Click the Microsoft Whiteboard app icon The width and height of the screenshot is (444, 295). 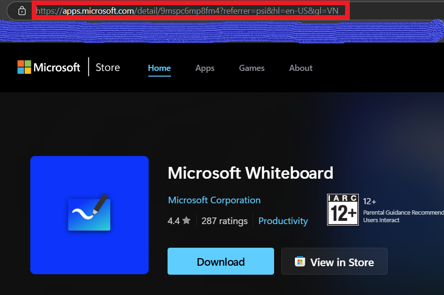(x=89, y=215)
